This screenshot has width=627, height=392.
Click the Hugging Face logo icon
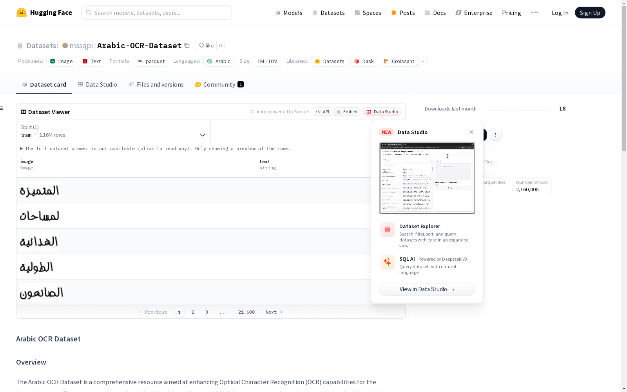[x=22, y=13]
